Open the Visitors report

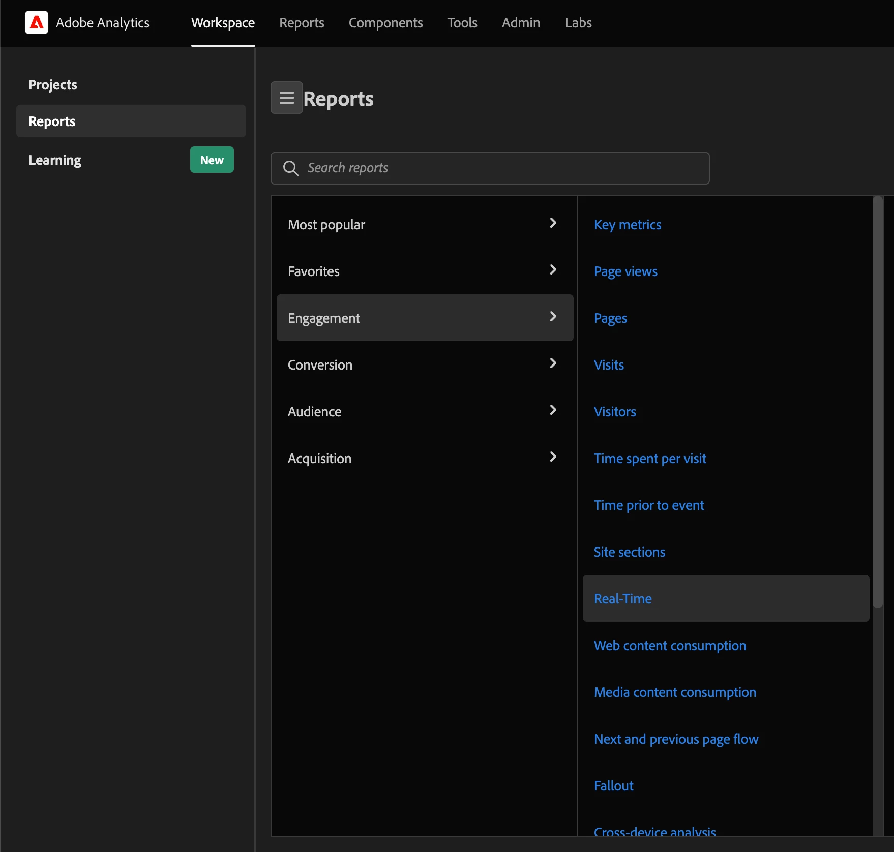[x=615, y=412]
